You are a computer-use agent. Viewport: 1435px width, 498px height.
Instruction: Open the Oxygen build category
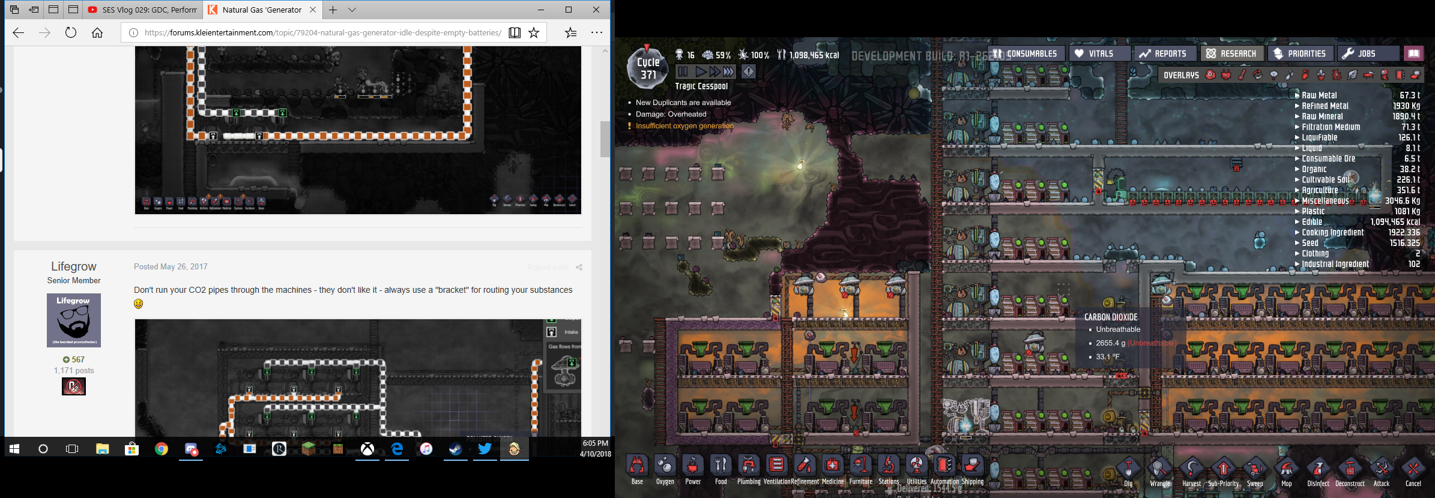665,469
